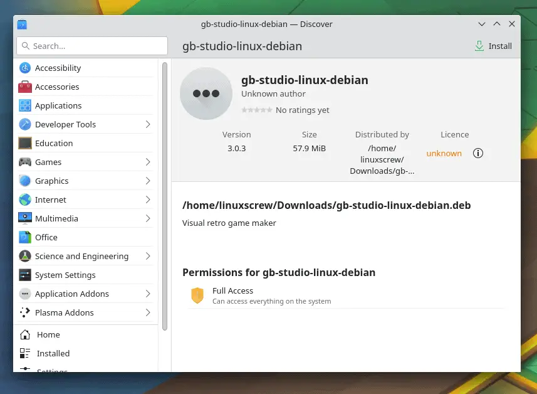Click the green download icon beside Install

coord(479,46)
